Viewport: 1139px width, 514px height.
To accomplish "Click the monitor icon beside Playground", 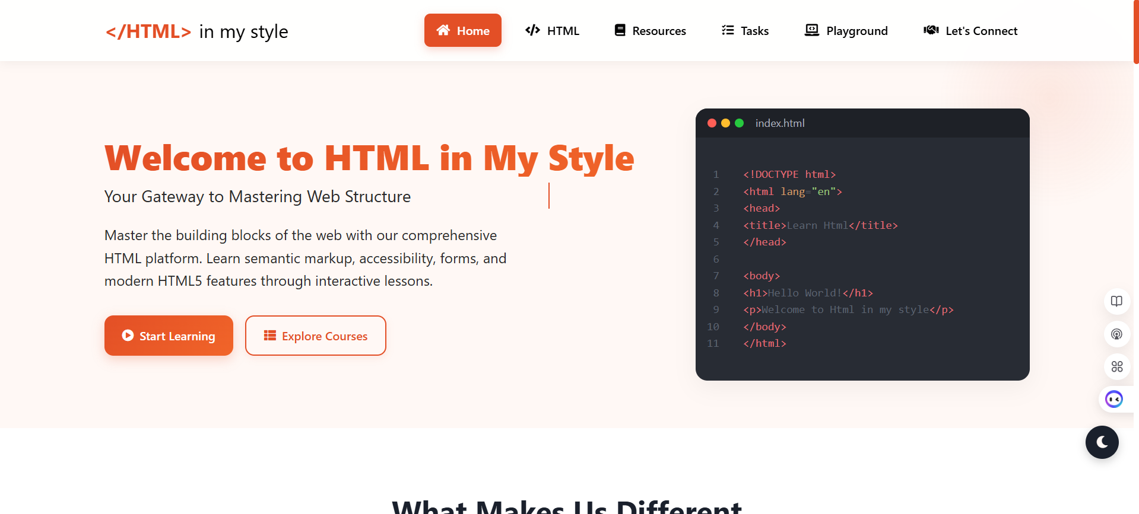I will (811, 30).
